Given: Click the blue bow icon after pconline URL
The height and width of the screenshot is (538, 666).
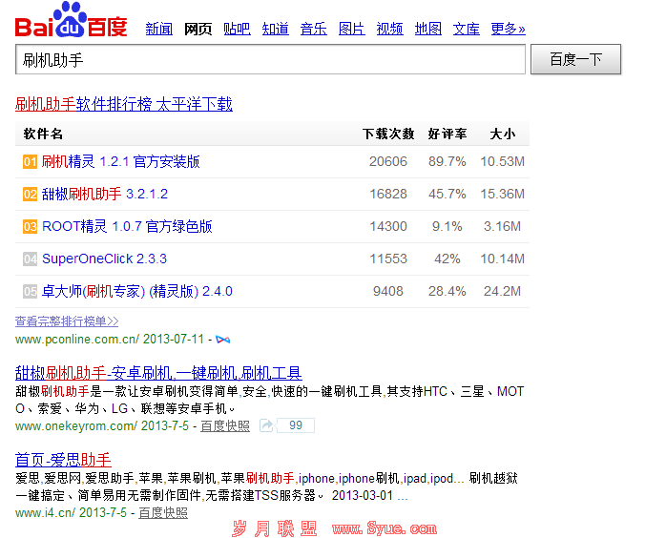Looking at the screenshot, I should tap(223, 340).
